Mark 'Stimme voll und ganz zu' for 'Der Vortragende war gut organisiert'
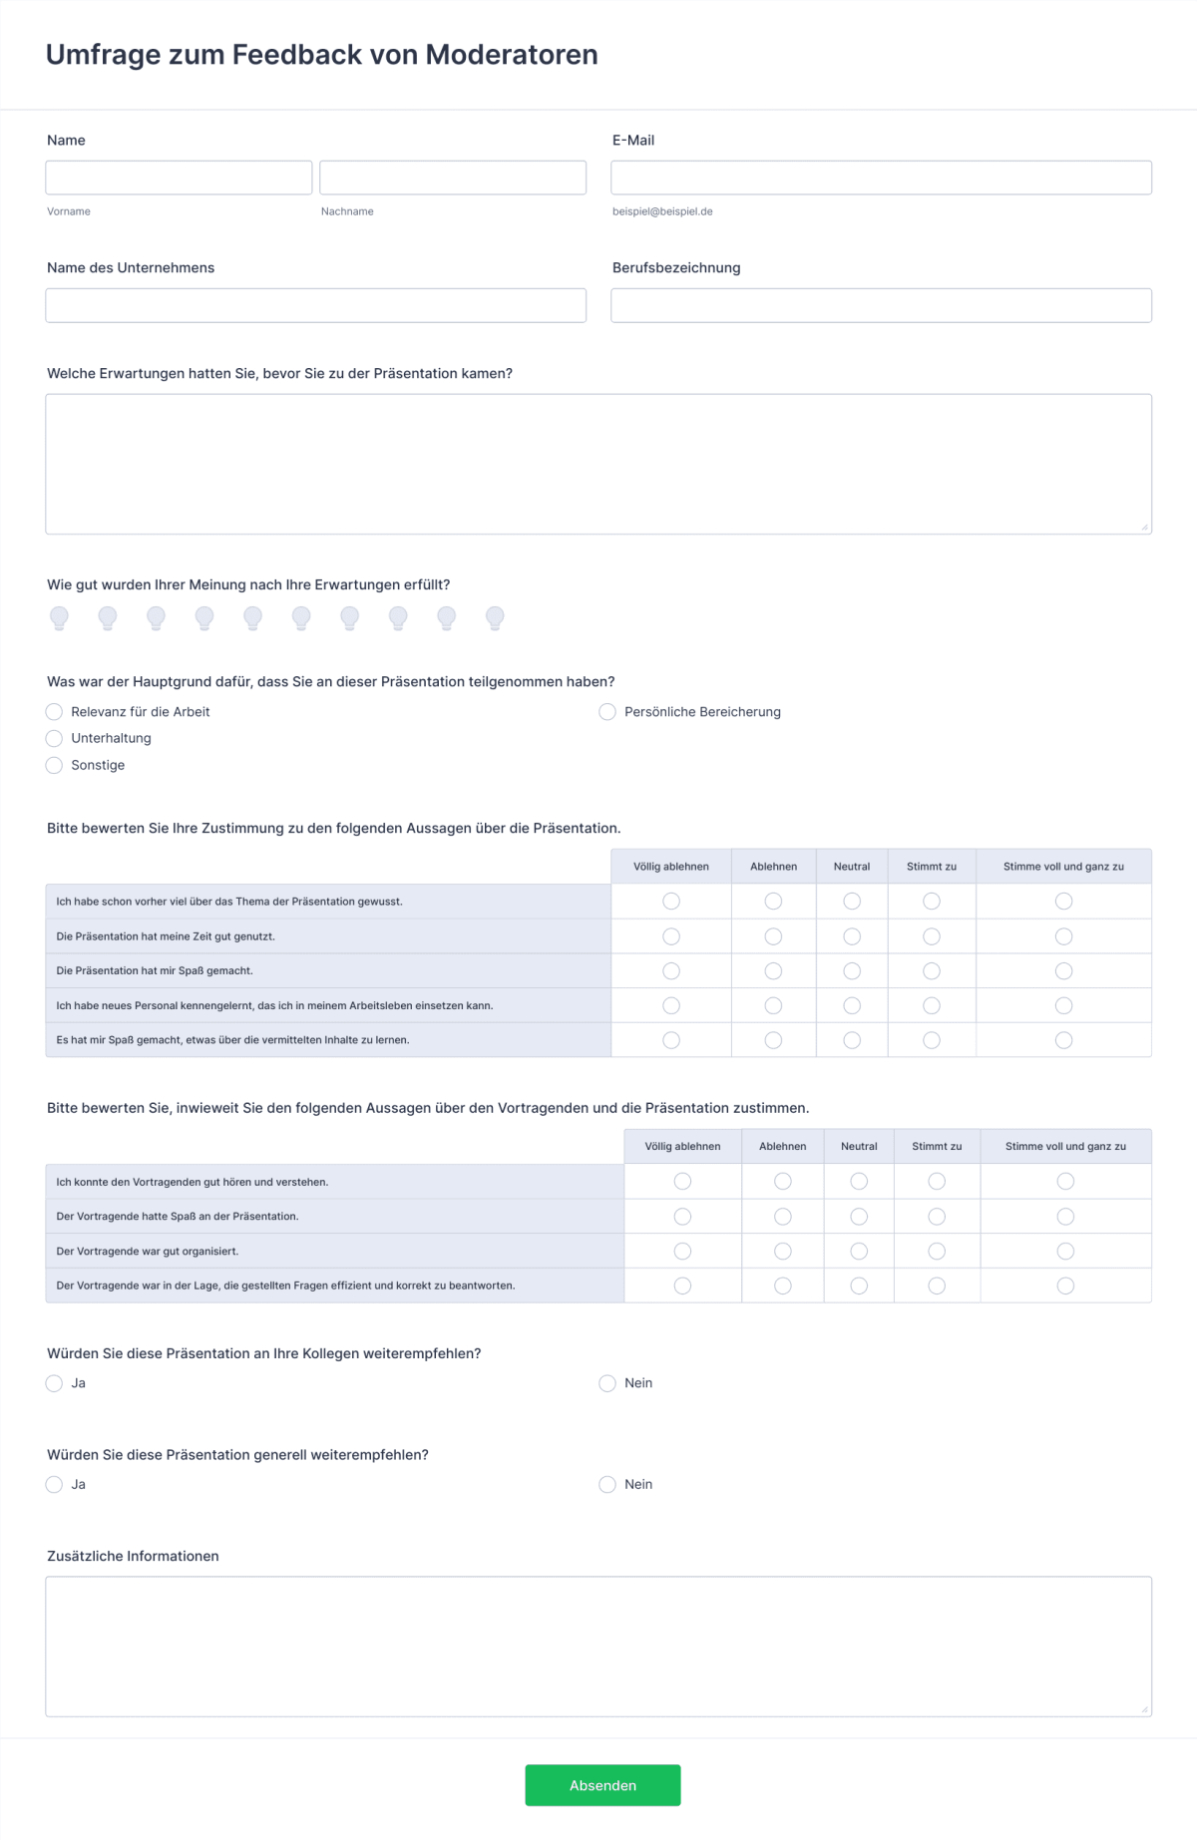Viewport: 1197px width, 1840px height. tap(1065, 1250)
